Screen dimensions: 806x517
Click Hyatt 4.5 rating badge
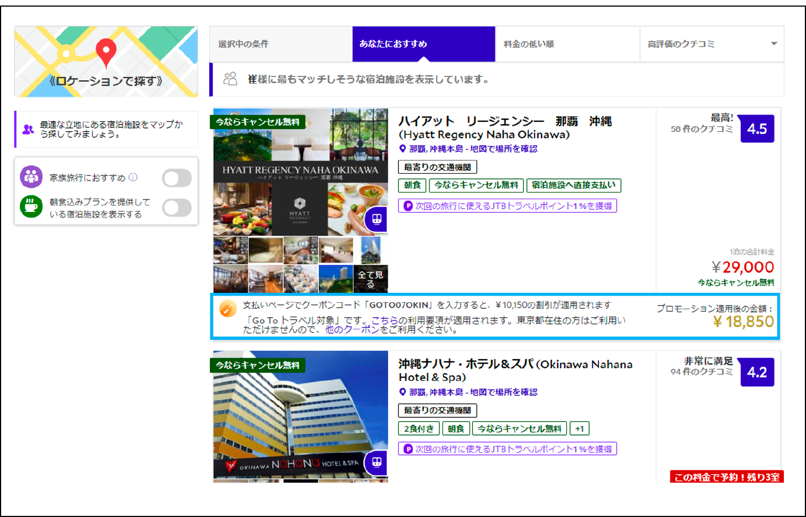(757, 129)
